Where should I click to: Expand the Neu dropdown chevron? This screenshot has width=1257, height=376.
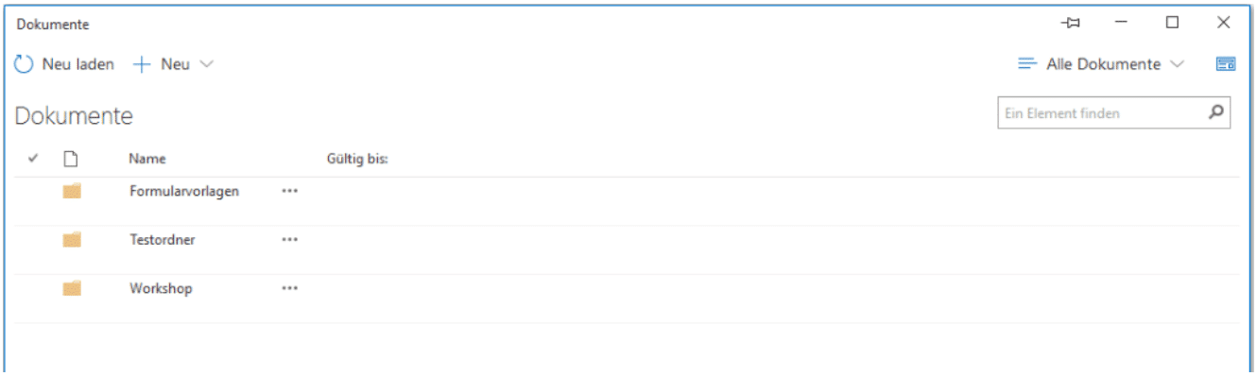point(206,65)
